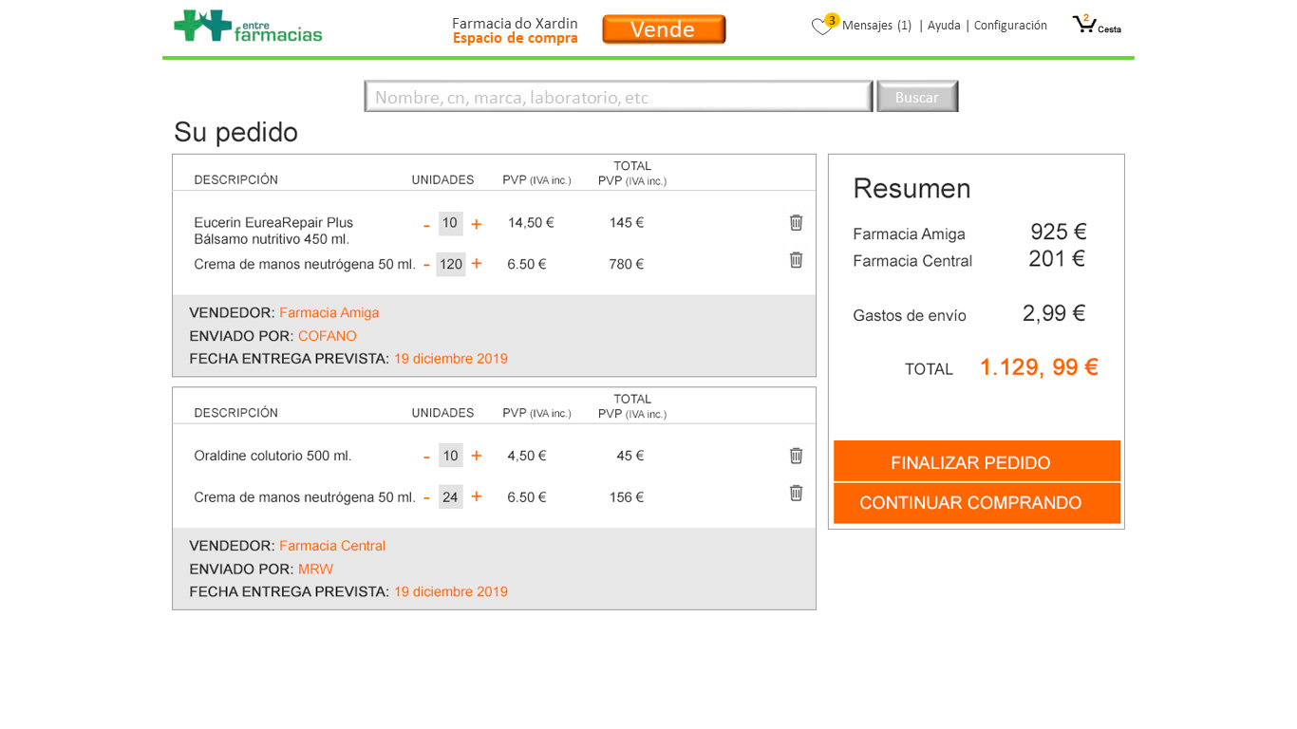The width and height of the screenshot is (1297, 729).
Task: Remove Farmacia Amiga's Crema de manos neutrógena
Action: 796,260
